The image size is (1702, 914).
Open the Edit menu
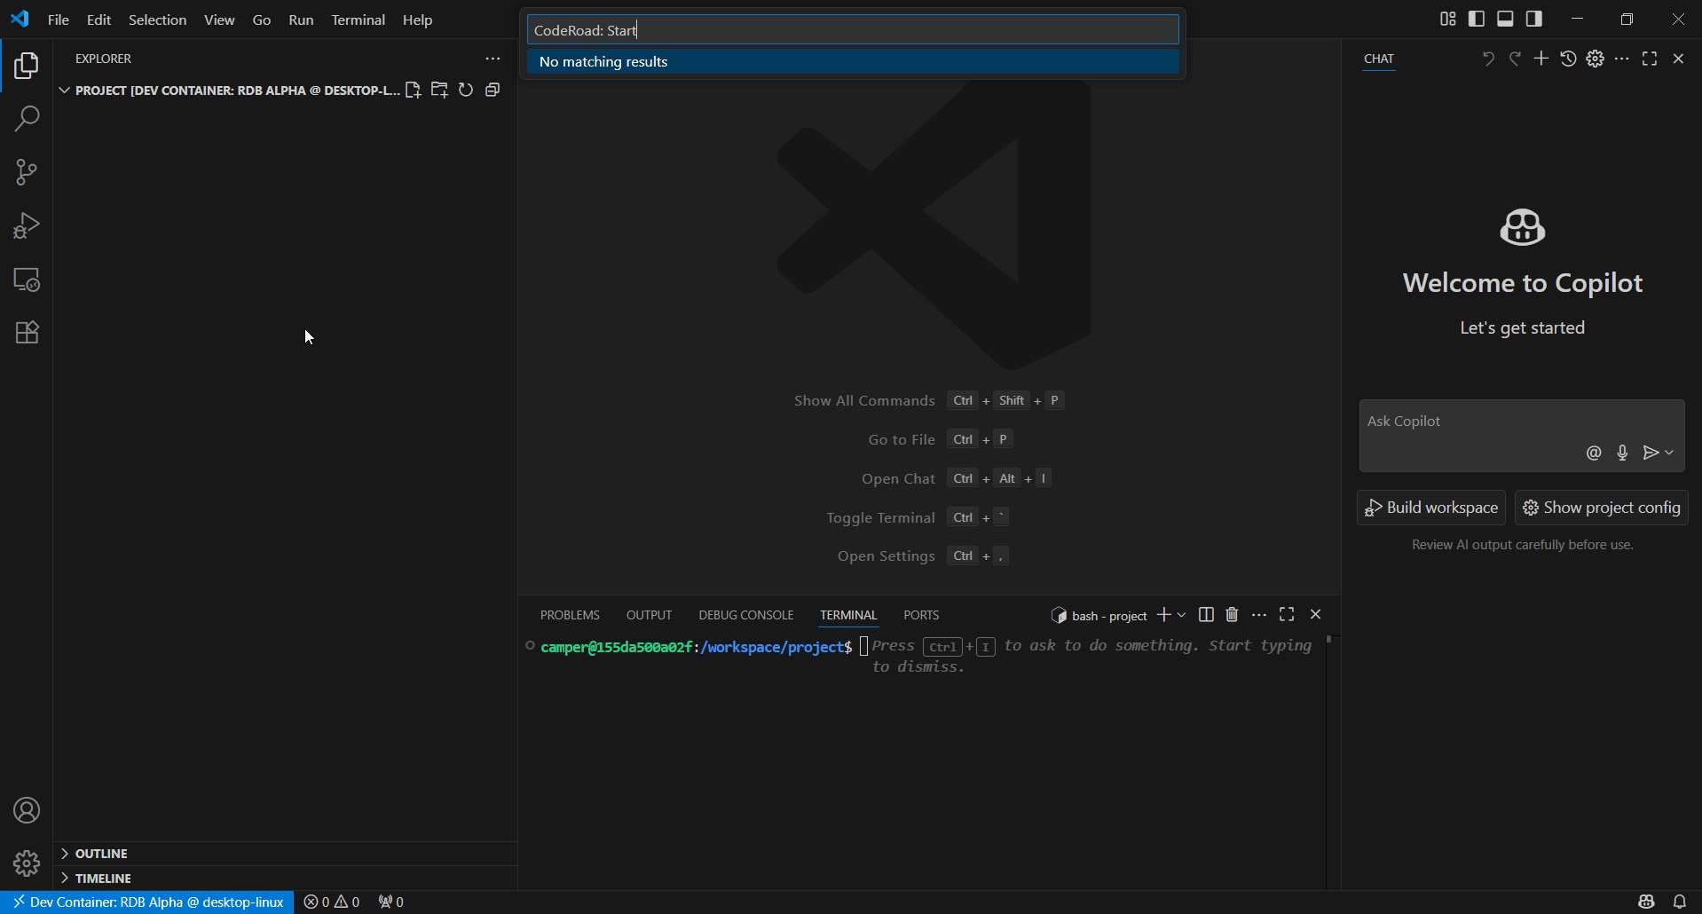[x=98, y=20]
